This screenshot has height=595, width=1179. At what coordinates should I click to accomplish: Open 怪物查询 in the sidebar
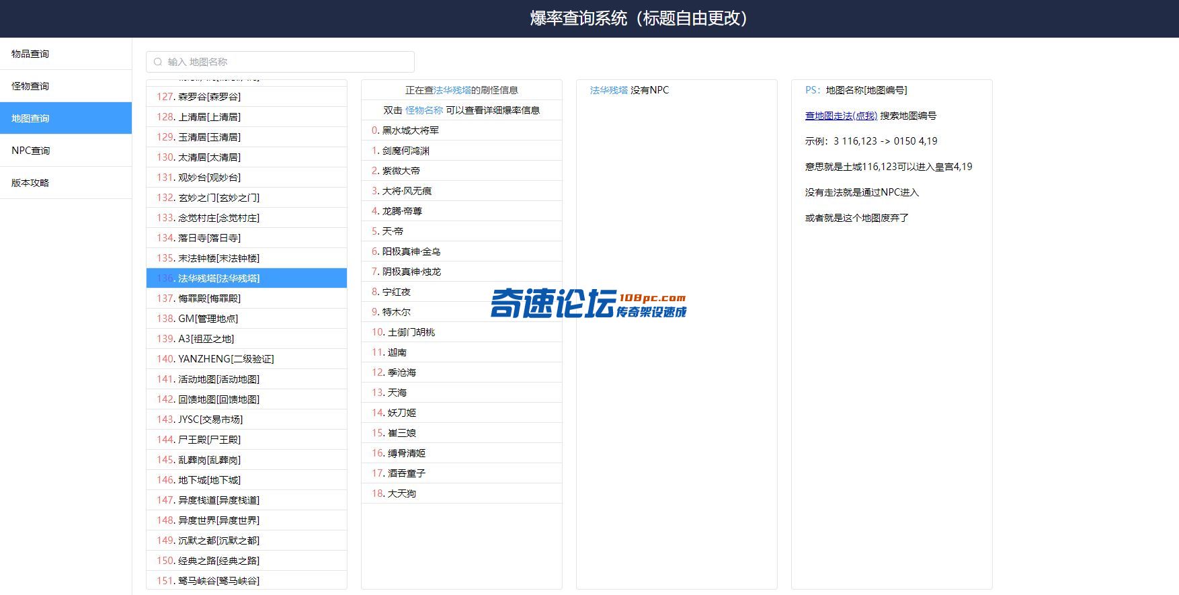pyautogui.click(x=66, y=86)
